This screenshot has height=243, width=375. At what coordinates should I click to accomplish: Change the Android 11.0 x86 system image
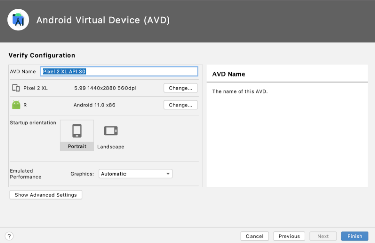coord(181,105)
